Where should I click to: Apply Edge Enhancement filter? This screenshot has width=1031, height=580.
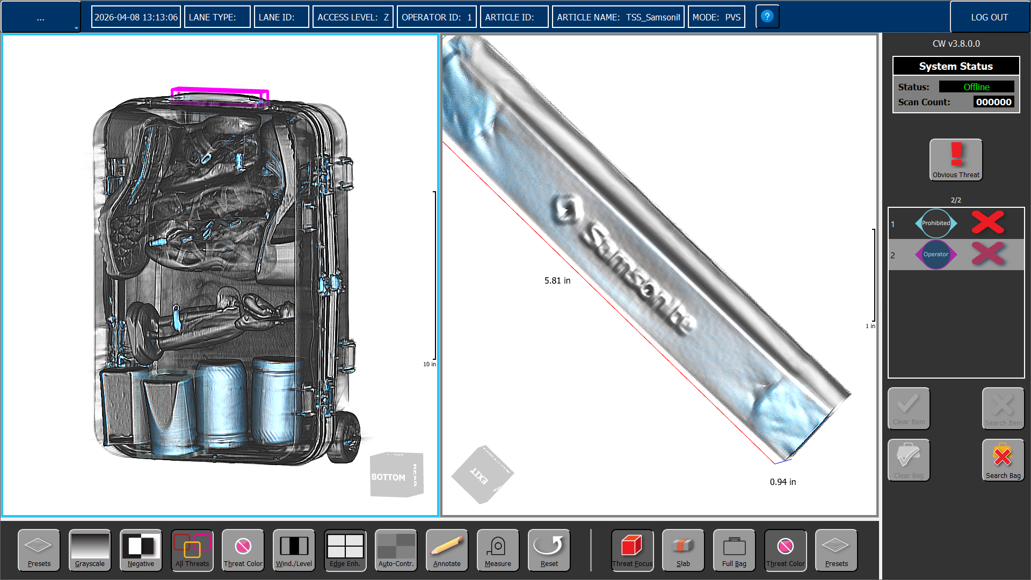(x=345, y=550)
